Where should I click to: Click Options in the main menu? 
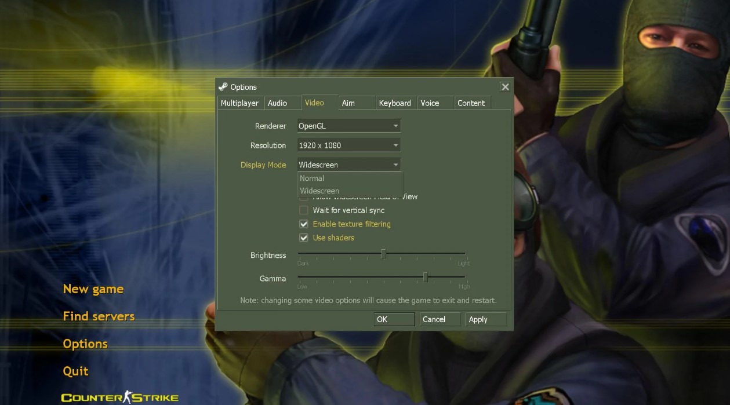click(x=85, y=344)
